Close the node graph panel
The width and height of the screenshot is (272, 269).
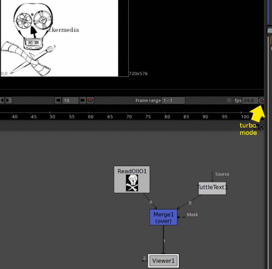tap(262, 127)
